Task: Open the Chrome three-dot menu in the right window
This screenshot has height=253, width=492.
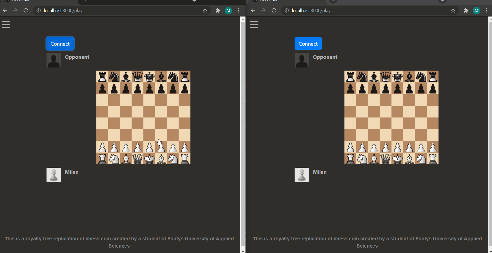Action: [487, 11]
